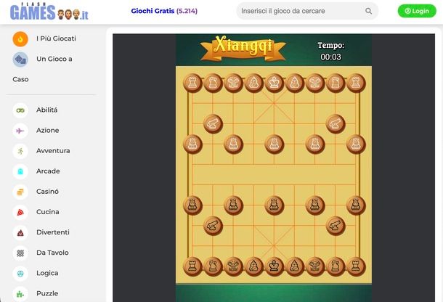Screen dimensions: 443x302
Task: Open the Arcade category
Action: [x=48, y=171]
